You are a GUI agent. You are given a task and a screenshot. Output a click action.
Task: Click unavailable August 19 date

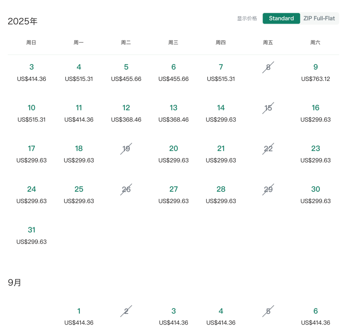126,149
